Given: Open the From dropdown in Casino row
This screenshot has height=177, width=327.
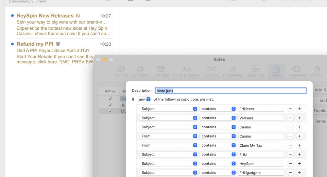Looking at the screenshot, I should tap(168, 136).
